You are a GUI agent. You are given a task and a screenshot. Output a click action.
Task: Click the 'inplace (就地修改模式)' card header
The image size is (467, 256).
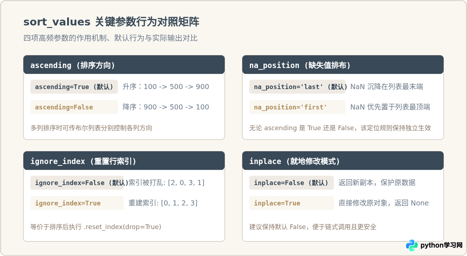coord(343,161)
